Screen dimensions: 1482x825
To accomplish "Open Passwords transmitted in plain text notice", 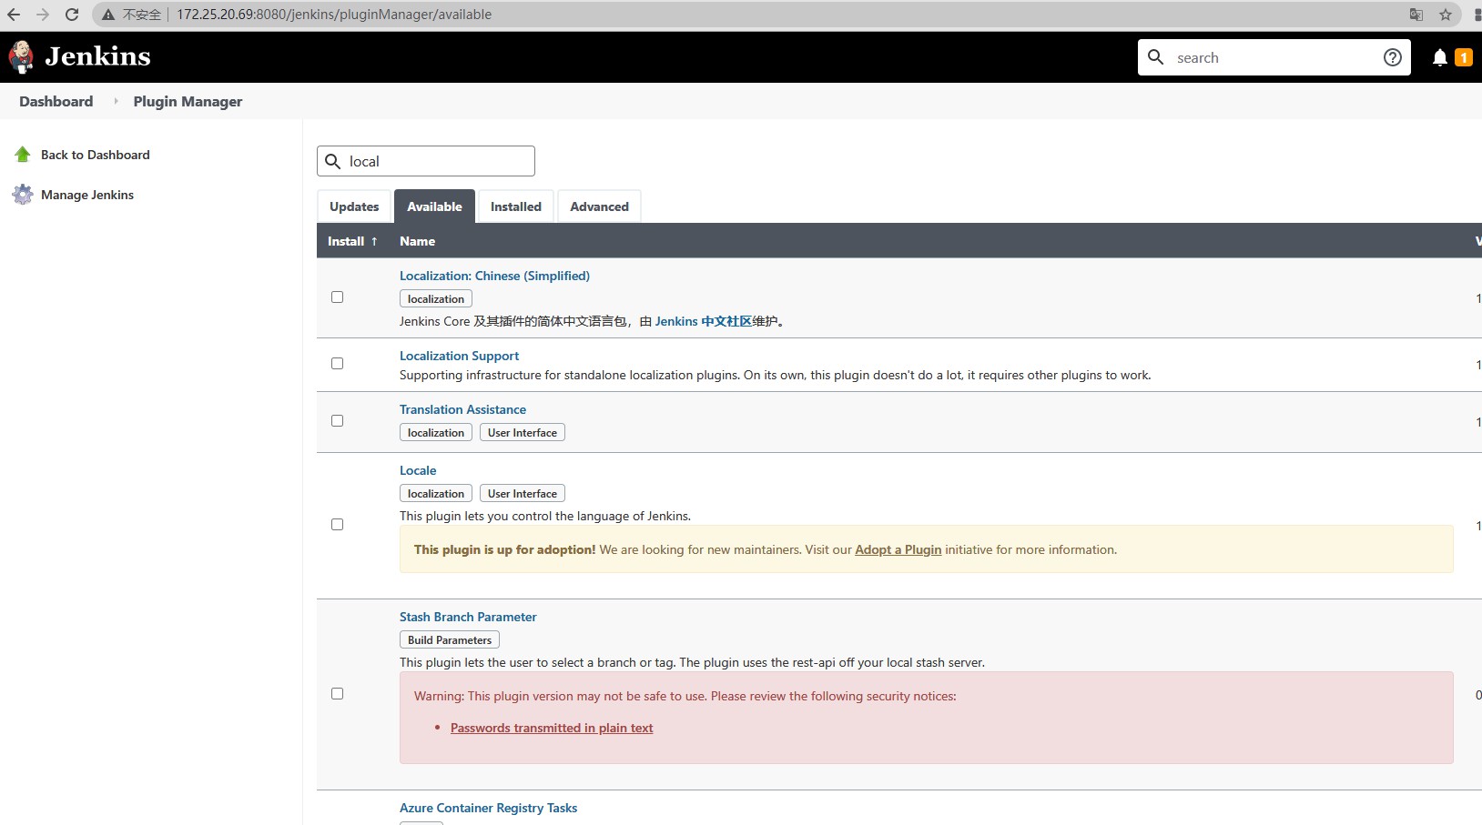I will 552,728.
